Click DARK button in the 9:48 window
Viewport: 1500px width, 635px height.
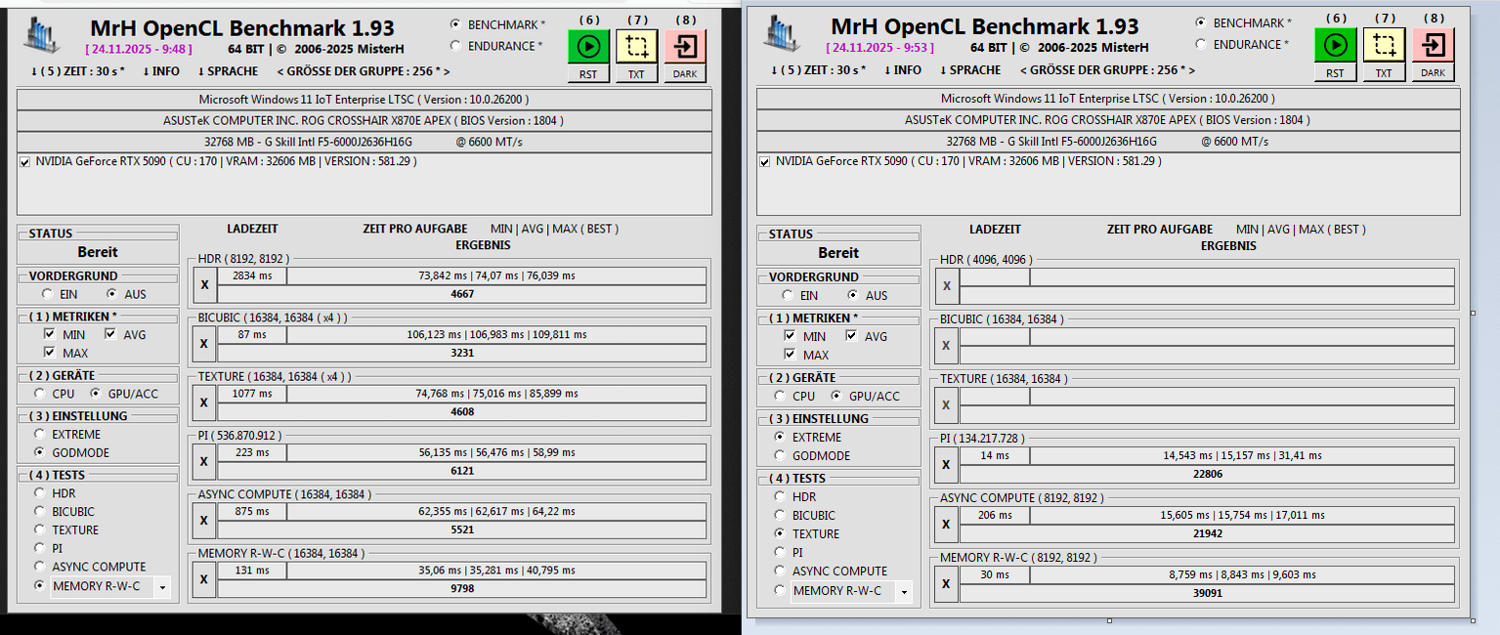685,73
